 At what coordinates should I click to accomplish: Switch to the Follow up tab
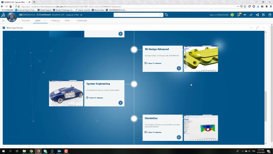(x=55, y=21)
